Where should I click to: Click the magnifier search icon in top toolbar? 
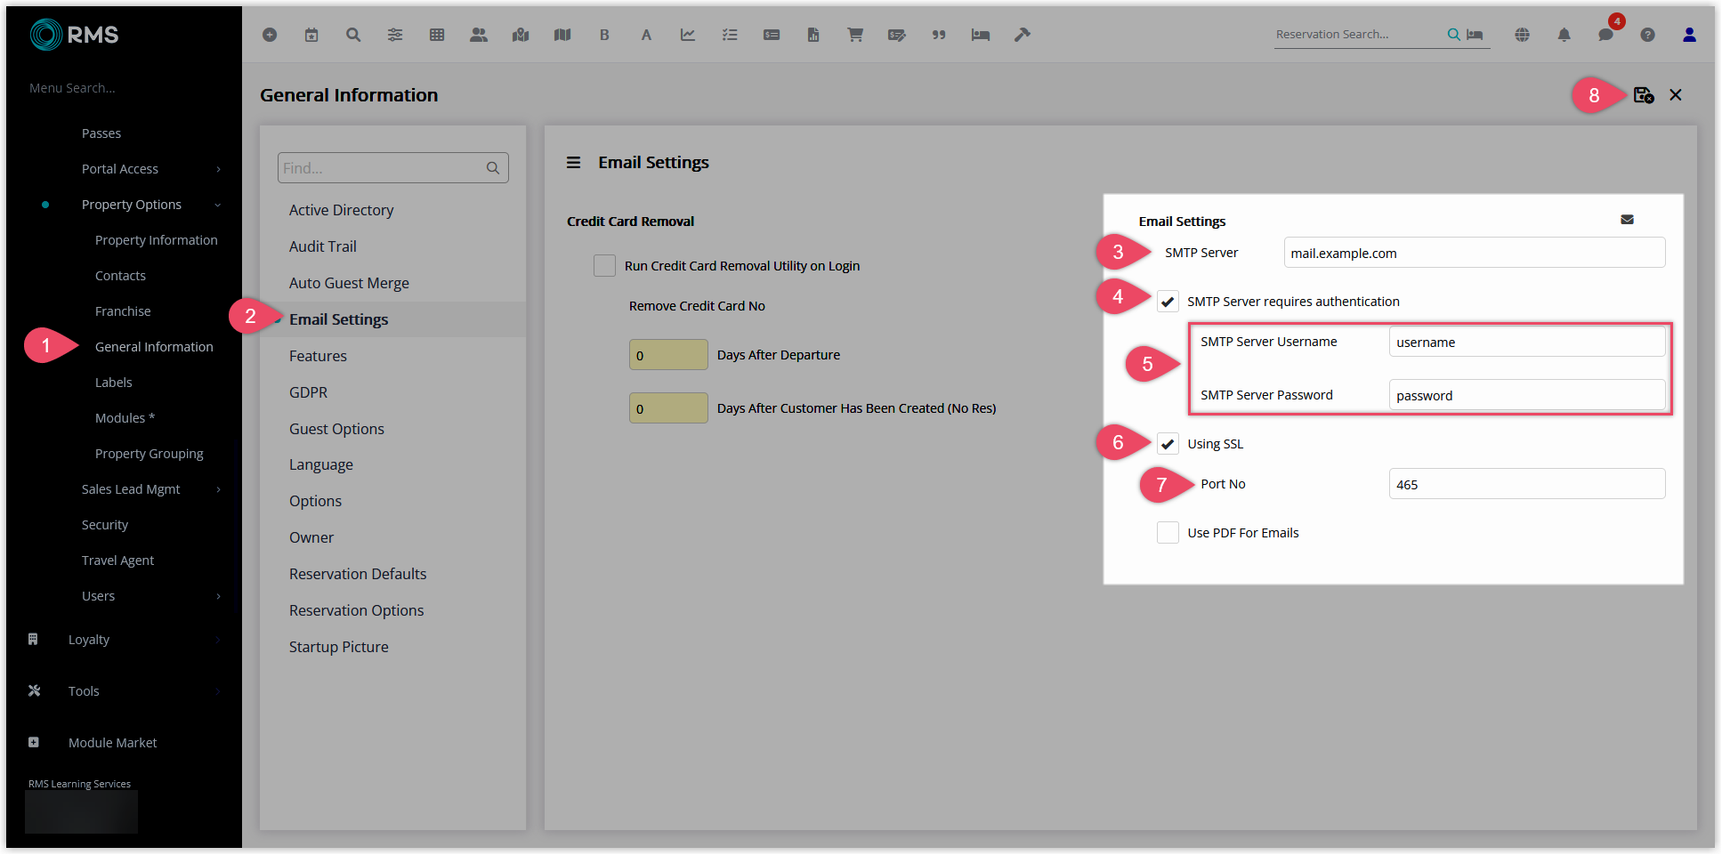coord(353,35)
